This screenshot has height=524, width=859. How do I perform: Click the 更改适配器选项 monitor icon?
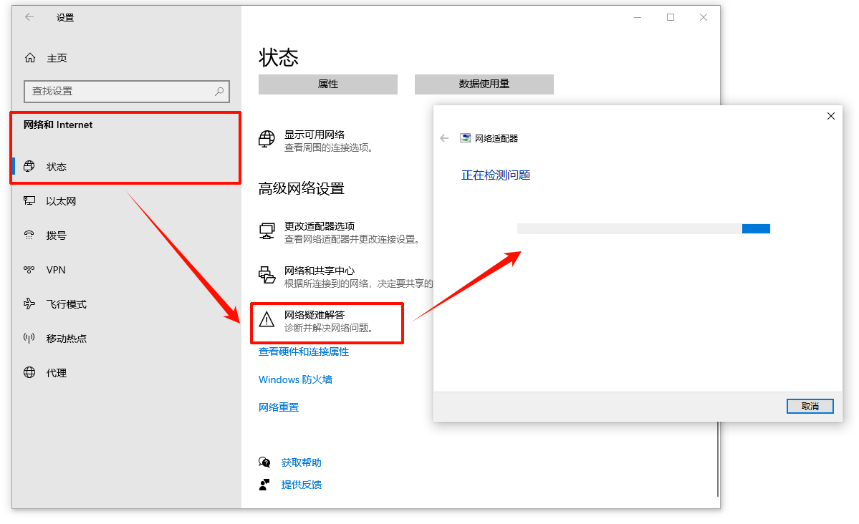click(x=267, y=231)
